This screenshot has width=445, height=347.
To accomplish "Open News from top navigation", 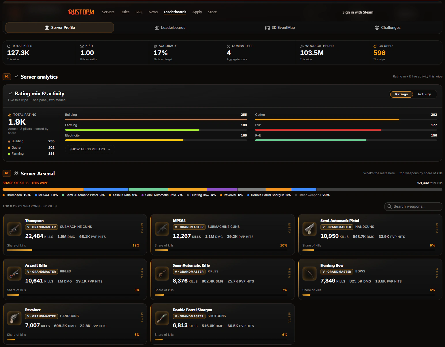I will [x=153, y=12].
